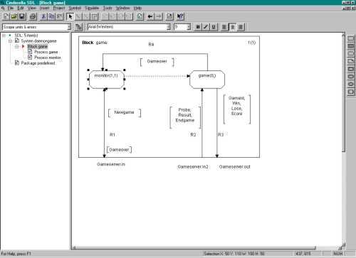356x258 pixels.
Task: Click the Open file folder icon
Action: [14, 16]
